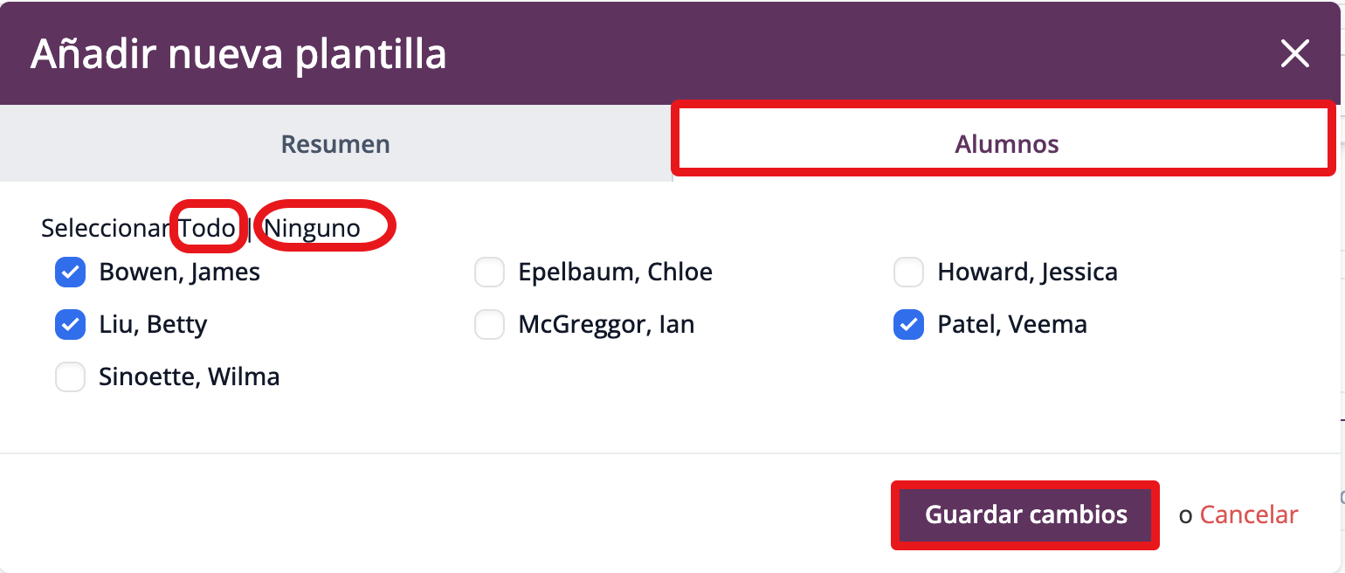Switch to the Resumen tab
Viewport: 1345px width, 573px height.
(335, 144)
